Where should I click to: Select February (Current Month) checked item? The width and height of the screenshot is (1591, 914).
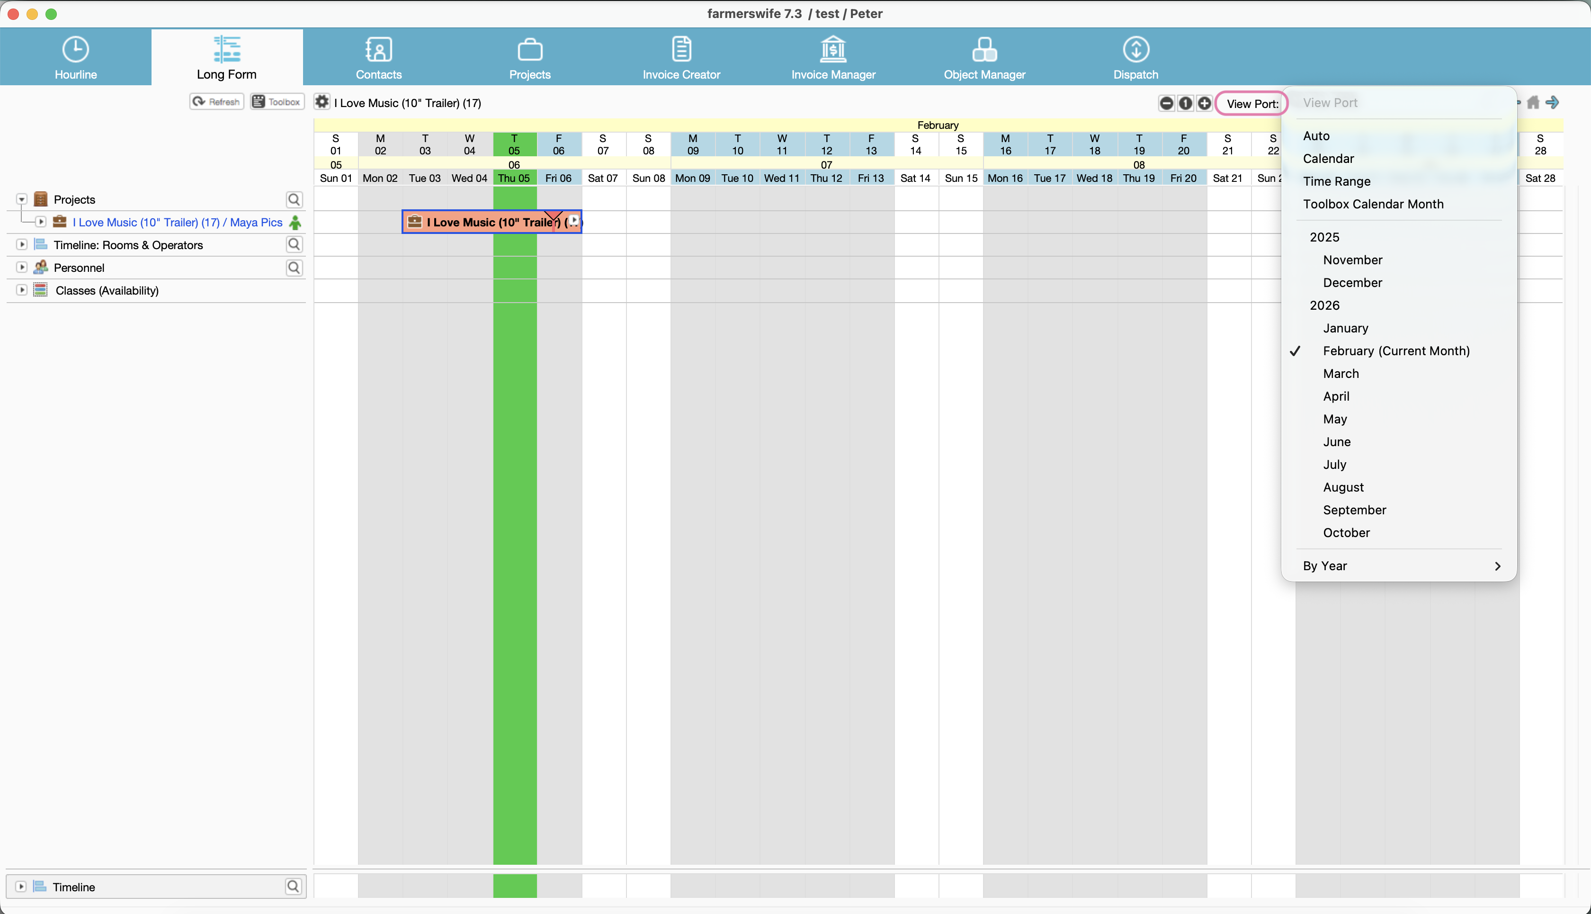click(x=1396, y=351)
